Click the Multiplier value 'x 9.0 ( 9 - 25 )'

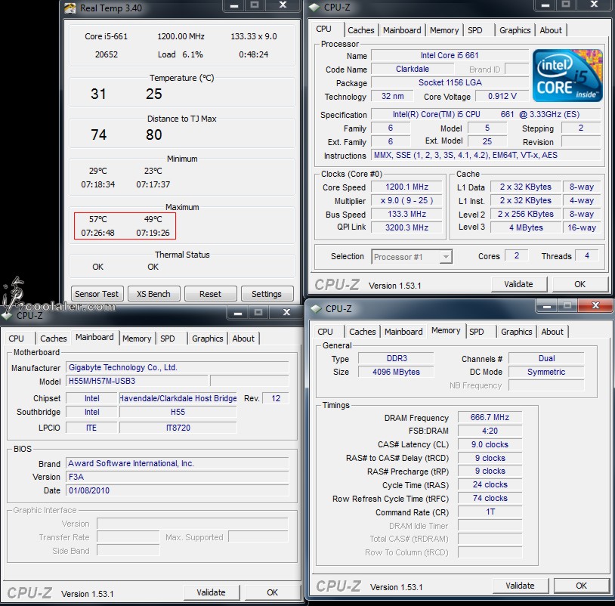406,201
